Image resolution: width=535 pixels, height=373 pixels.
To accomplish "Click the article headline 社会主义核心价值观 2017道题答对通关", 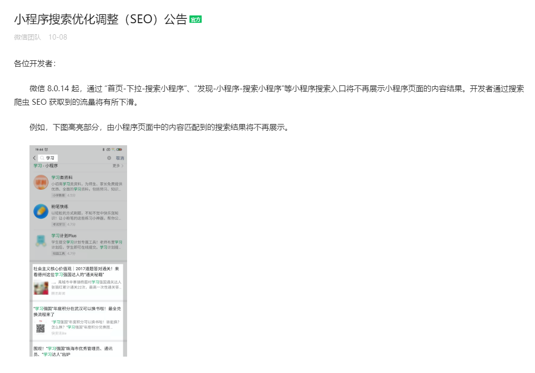I will tap(76, 272).
